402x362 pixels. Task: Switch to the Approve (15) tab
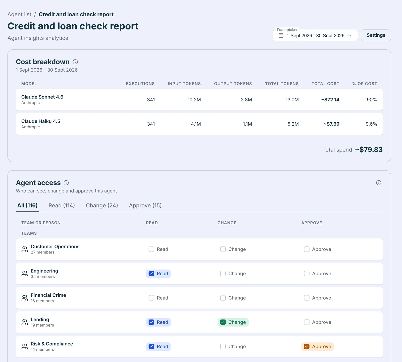pos(145,205)
